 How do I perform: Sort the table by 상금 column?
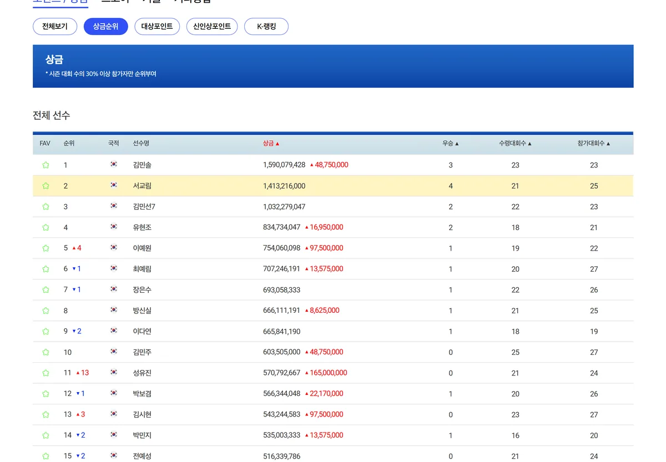[271, 144]
